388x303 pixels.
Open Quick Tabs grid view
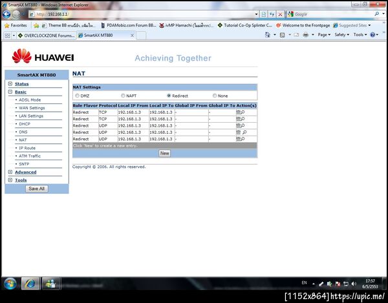click(x=7, y=36)
